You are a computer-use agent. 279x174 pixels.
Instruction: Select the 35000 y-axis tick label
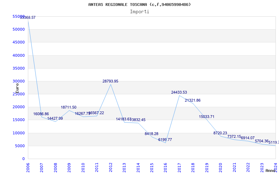(x=19, y=68)
